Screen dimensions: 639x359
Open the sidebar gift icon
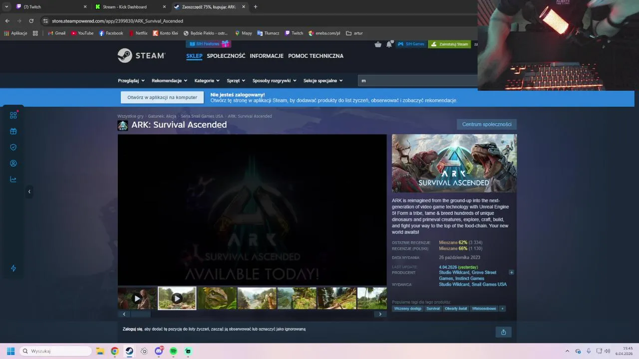[x=13, y=131]
